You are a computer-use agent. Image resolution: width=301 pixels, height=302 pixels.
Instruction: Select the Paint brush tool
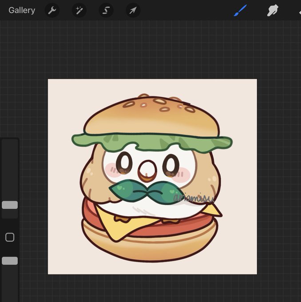click(240, 10)
